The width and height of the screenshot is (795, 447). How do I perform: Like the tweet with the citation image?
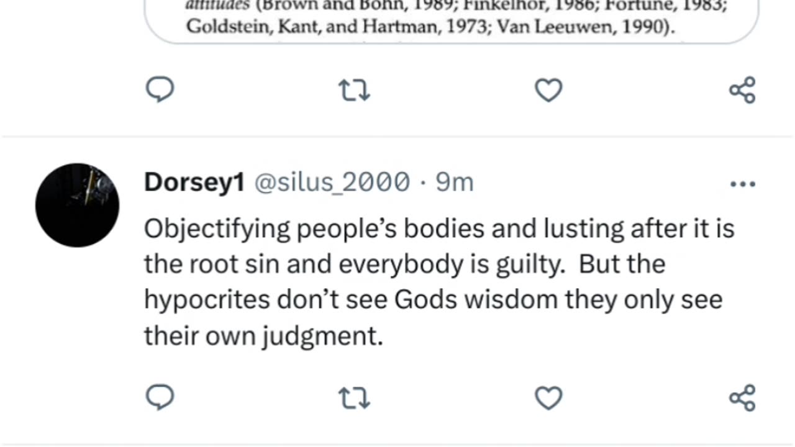click(548, 91)
